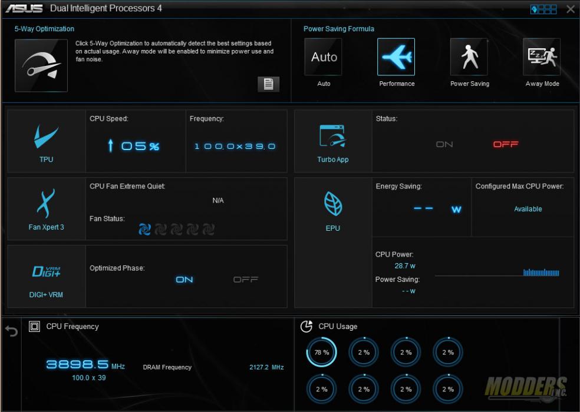Click the CPU Usage gauge icon
This screenshot has height=412, width=580.
307,326
